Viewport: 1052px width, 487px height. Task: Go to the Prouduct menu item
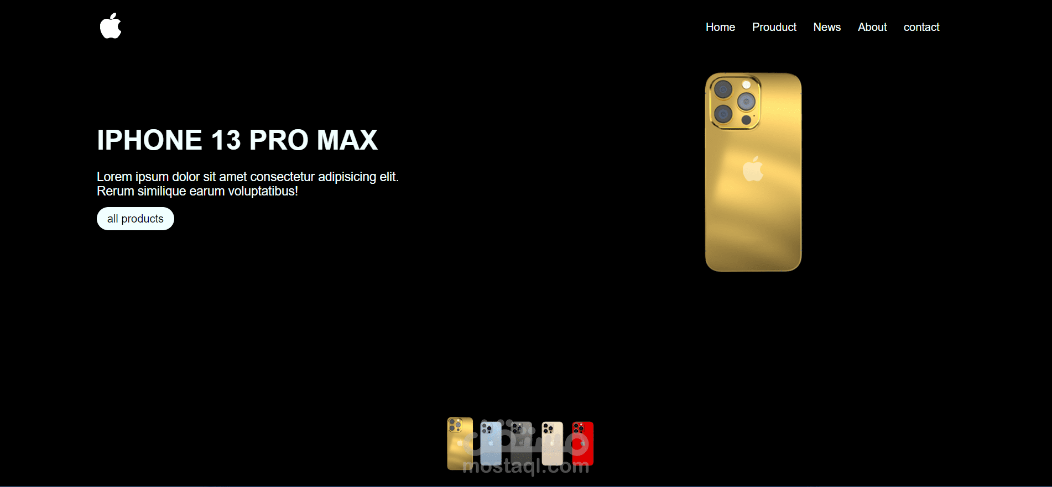pyautogui.click(x=774, y=27)
